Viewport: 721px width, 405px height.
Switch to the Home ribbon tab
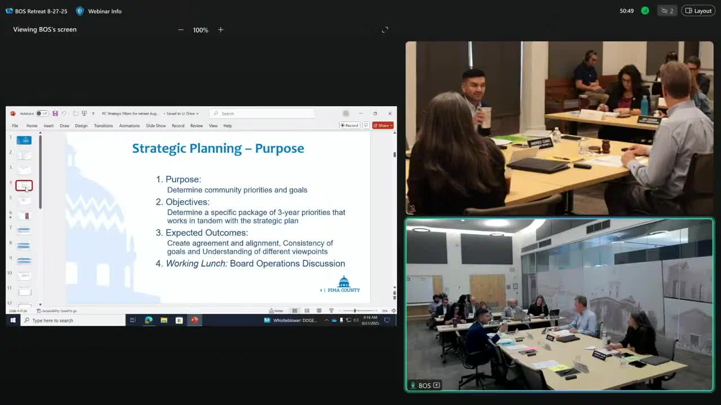click(32, 125)
